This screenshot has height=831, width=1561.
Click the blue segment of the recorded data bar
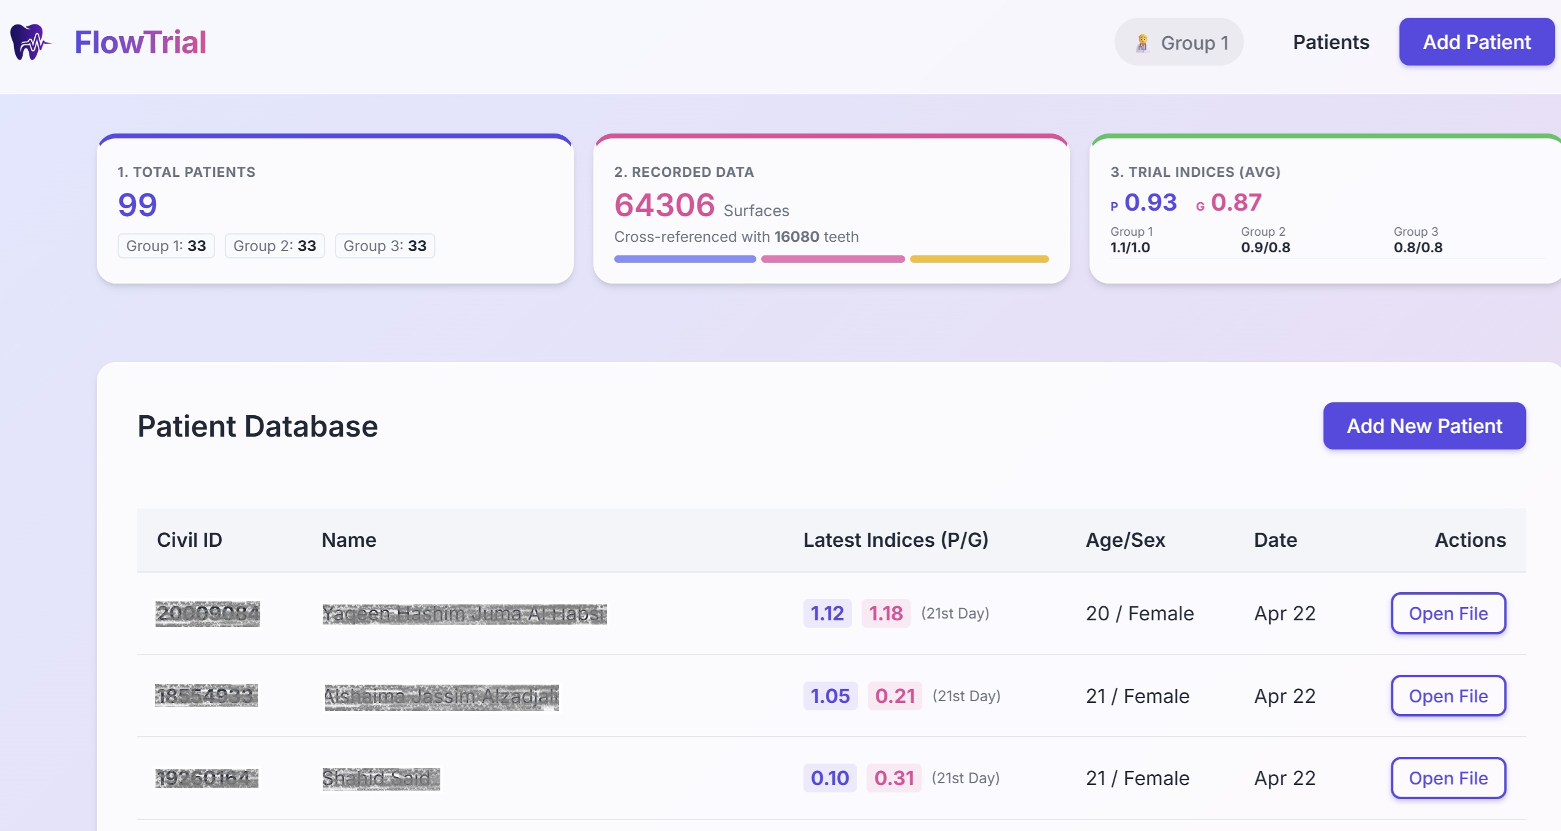click(685, 259)
